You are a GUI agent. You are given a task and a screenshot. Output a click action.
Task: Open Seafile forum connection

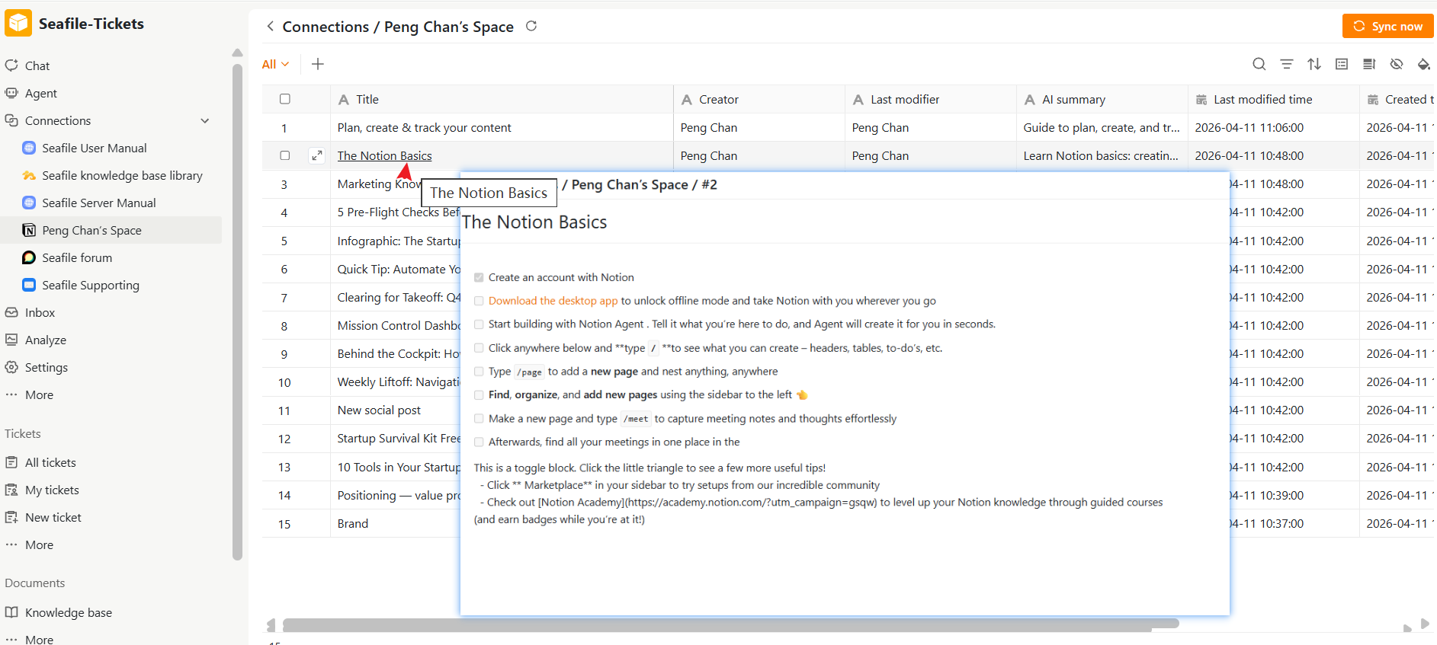point(76,257)
